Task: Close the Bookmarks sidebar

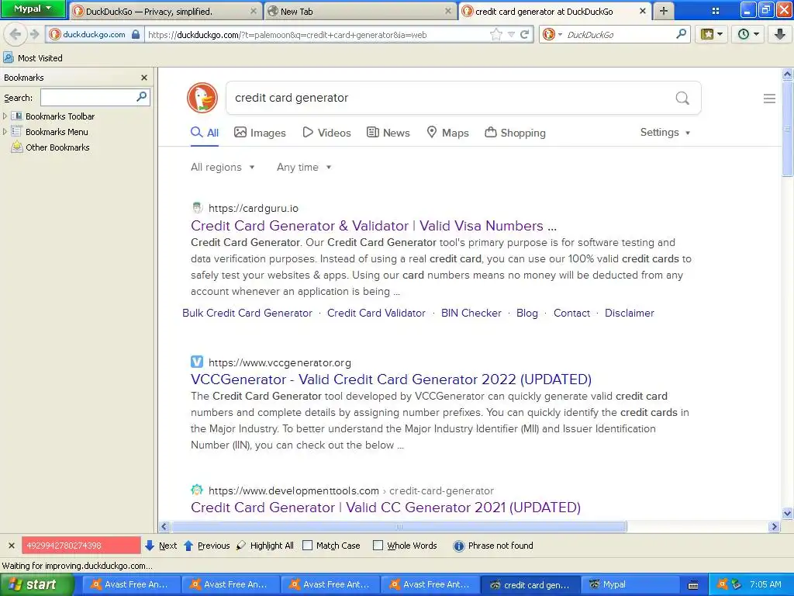Action: point(143,78)
